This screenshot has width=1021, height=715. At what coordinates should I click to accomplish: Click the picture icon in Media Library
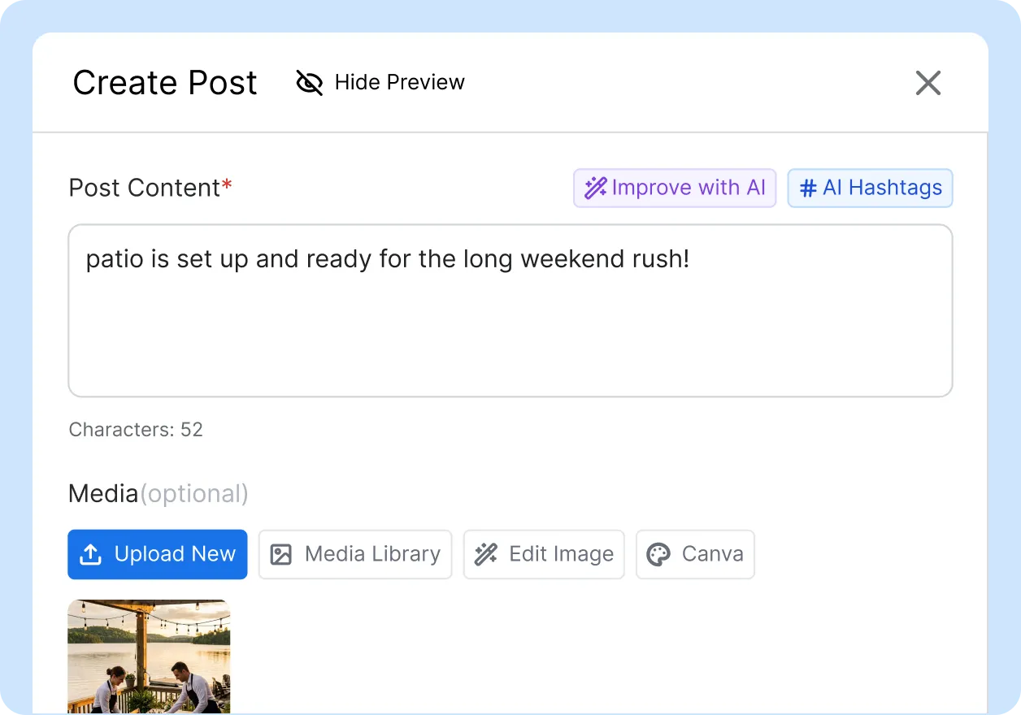pos(280,554)
